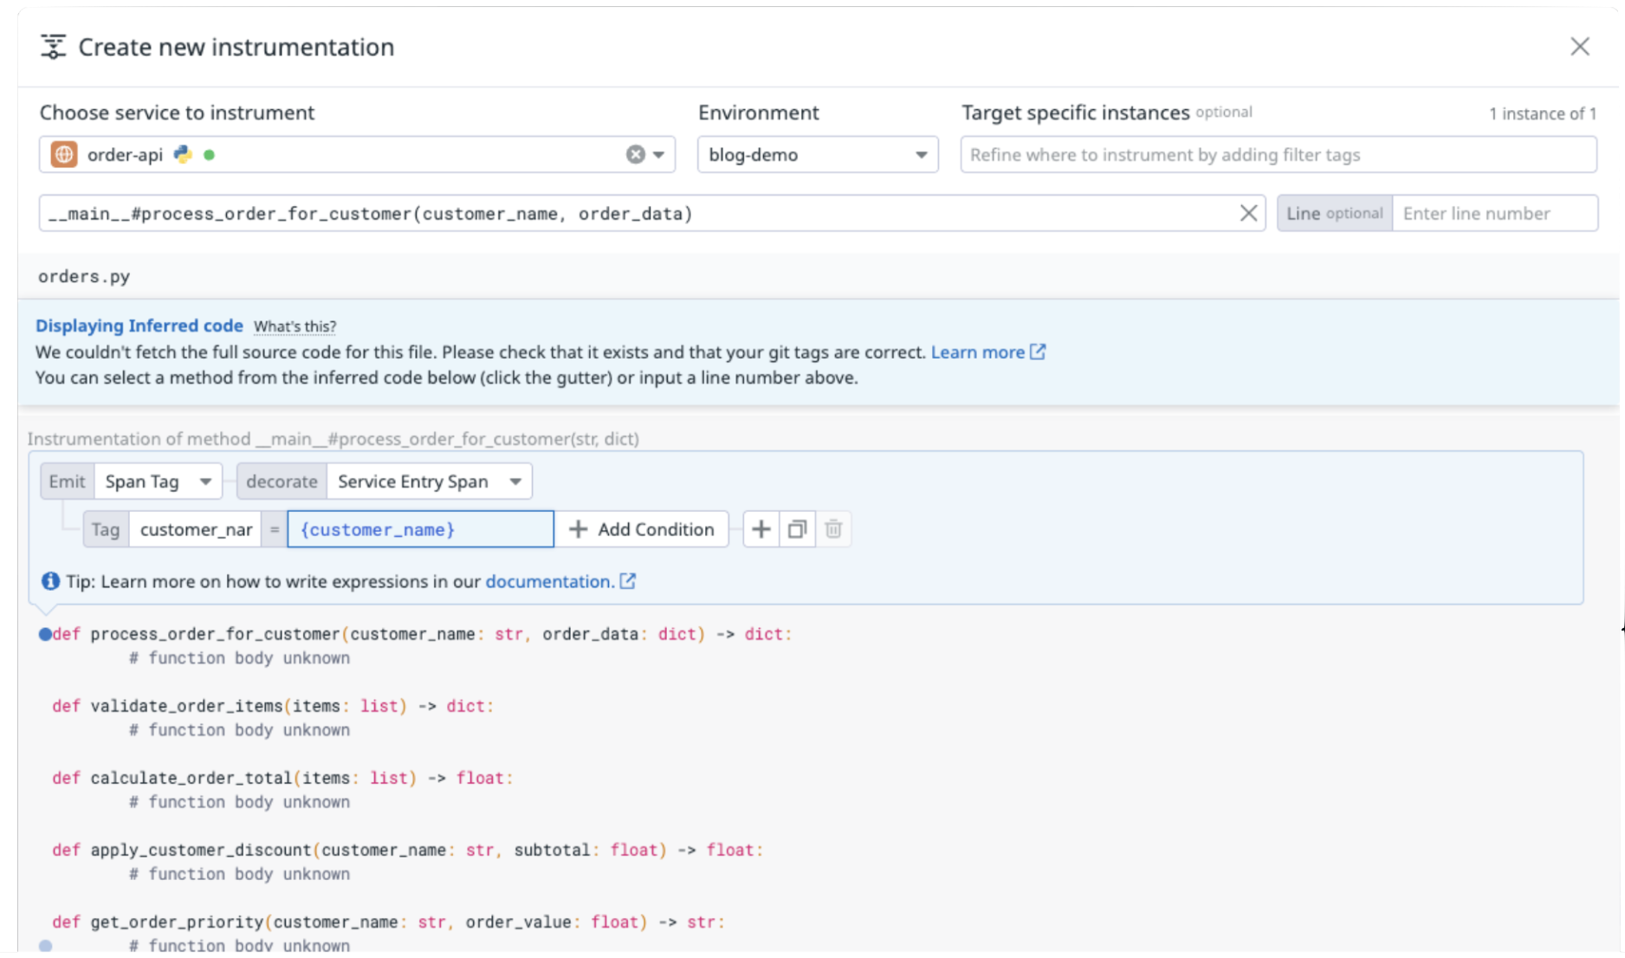Duplicate the tag row
Image resolution: width=1625 pixels, height=958 pixels.
coord(797,529)
